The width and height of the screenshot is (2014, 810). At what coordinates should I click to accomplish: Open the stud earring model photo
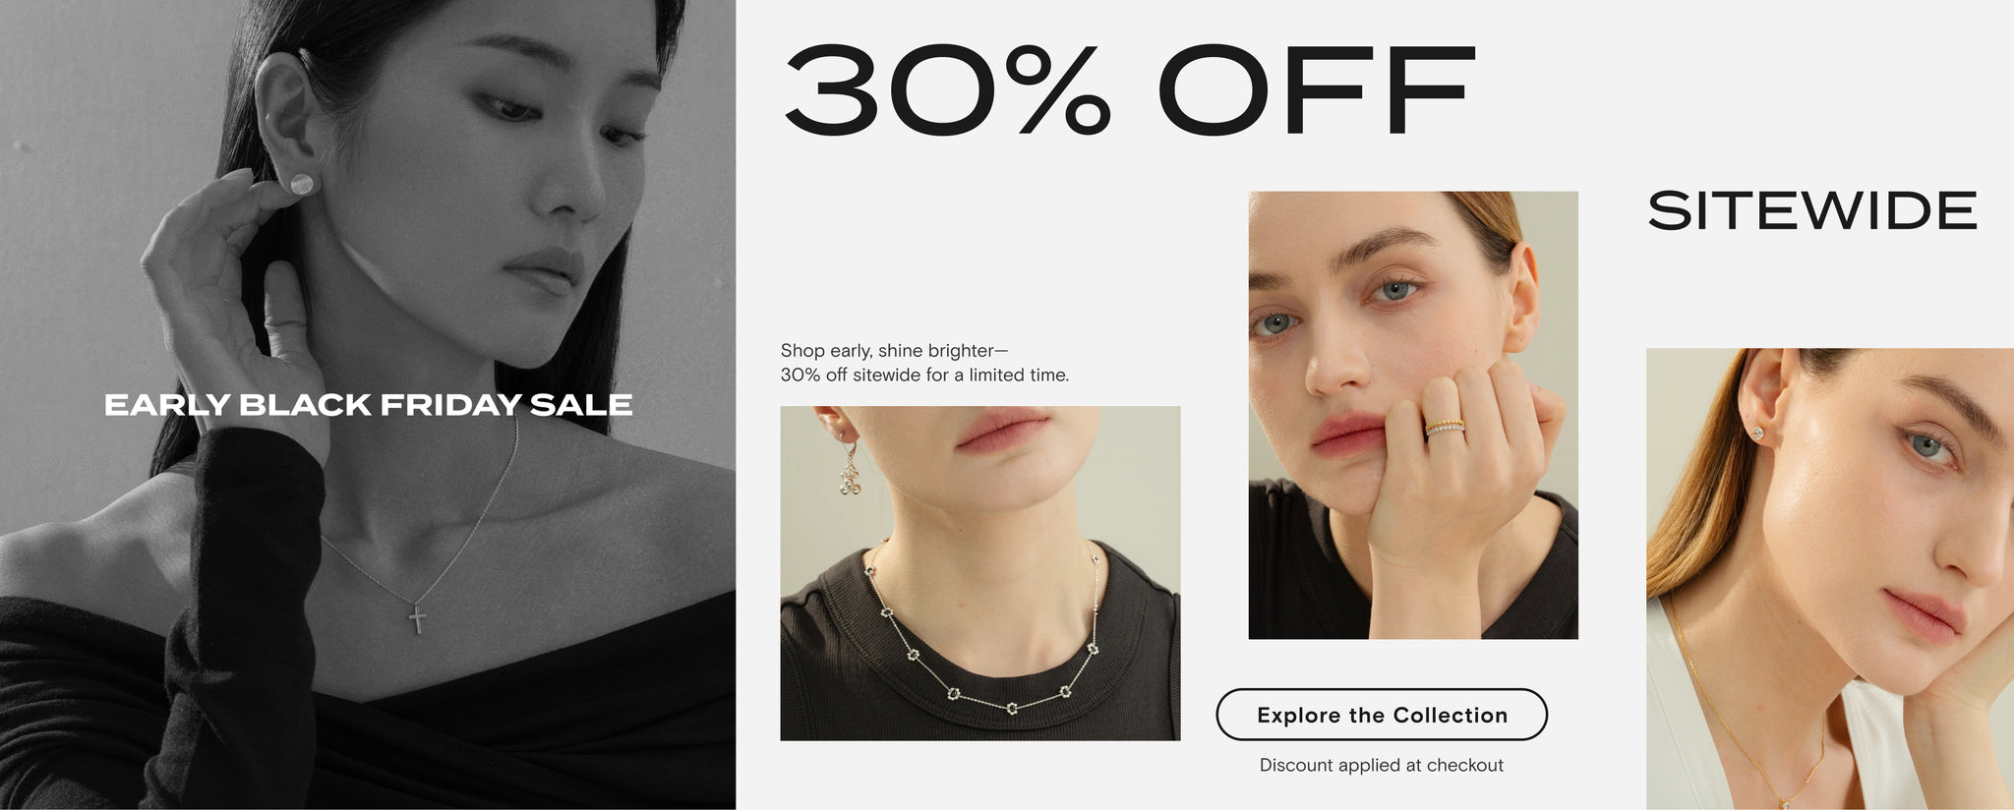[1830, 579]
